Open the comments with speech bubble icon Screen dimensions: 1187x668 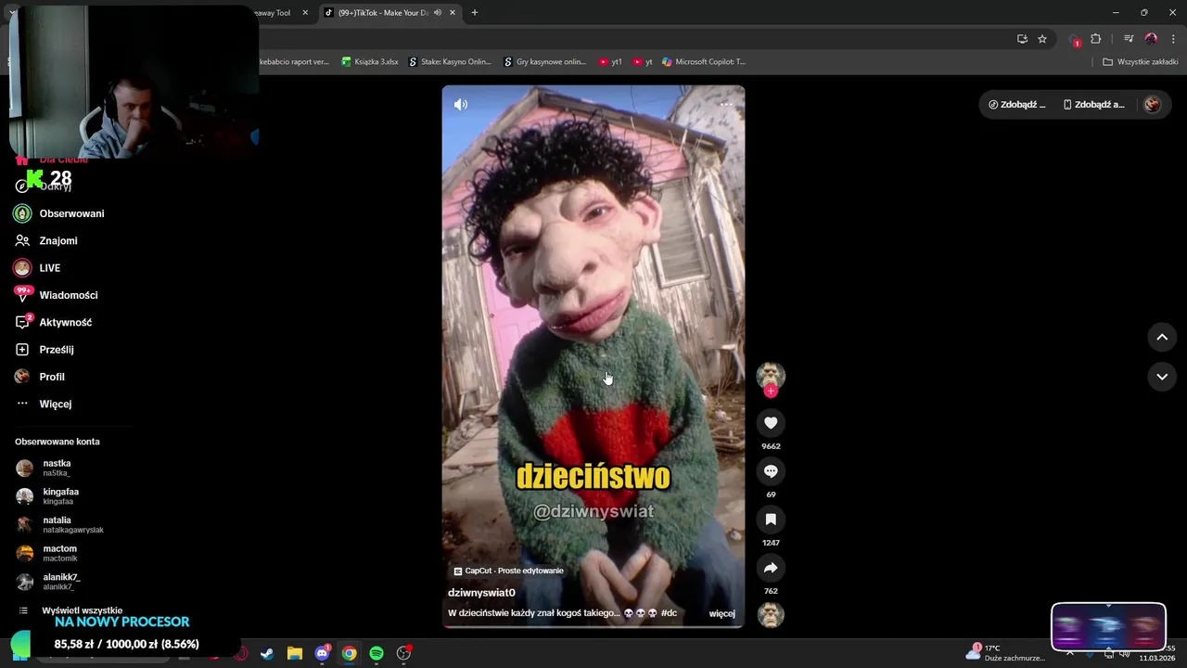click(x=771, y=471)
